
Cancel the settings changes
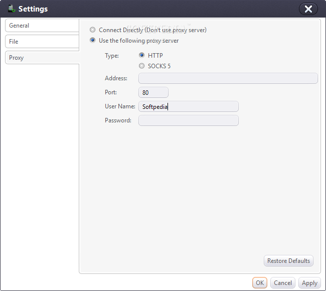click(283, 282)
